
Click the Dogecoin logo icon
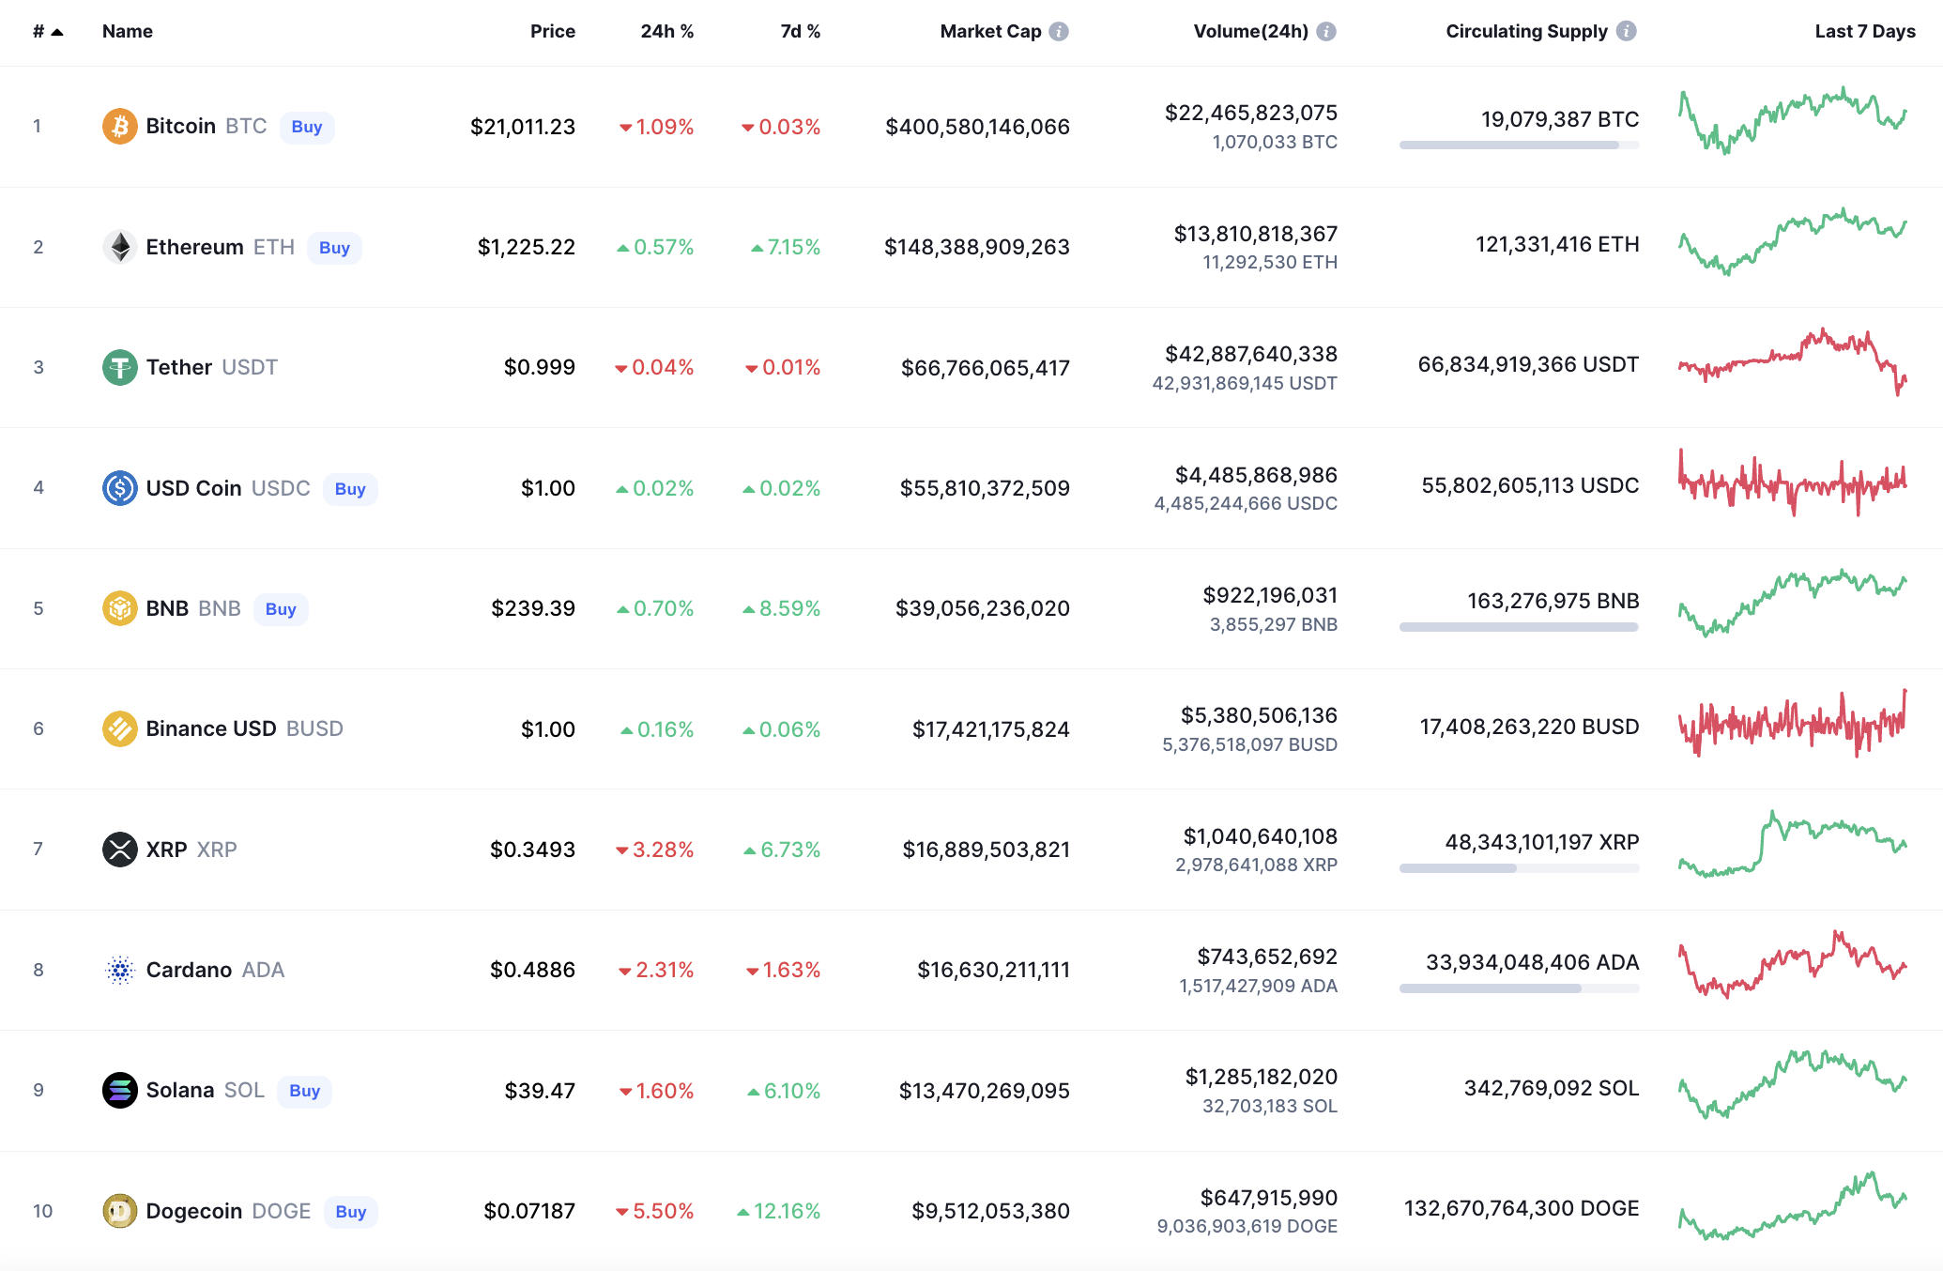(x=119, y=1211)
